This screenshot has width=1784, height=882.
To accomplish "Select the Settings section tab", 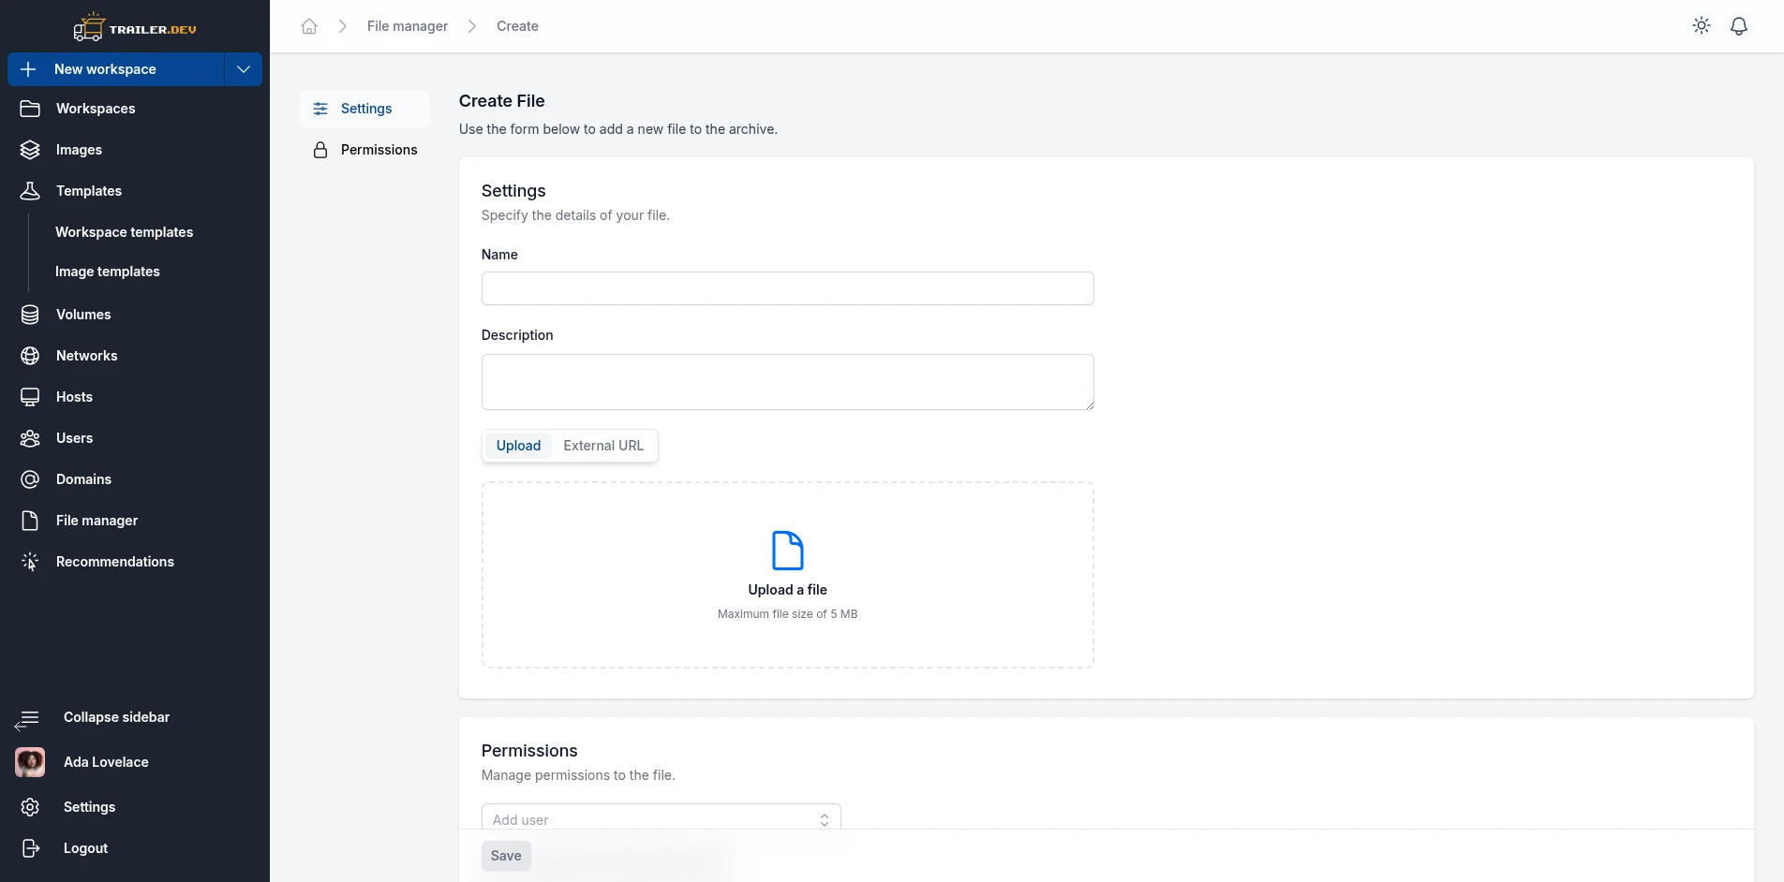I will coord(364,109).
